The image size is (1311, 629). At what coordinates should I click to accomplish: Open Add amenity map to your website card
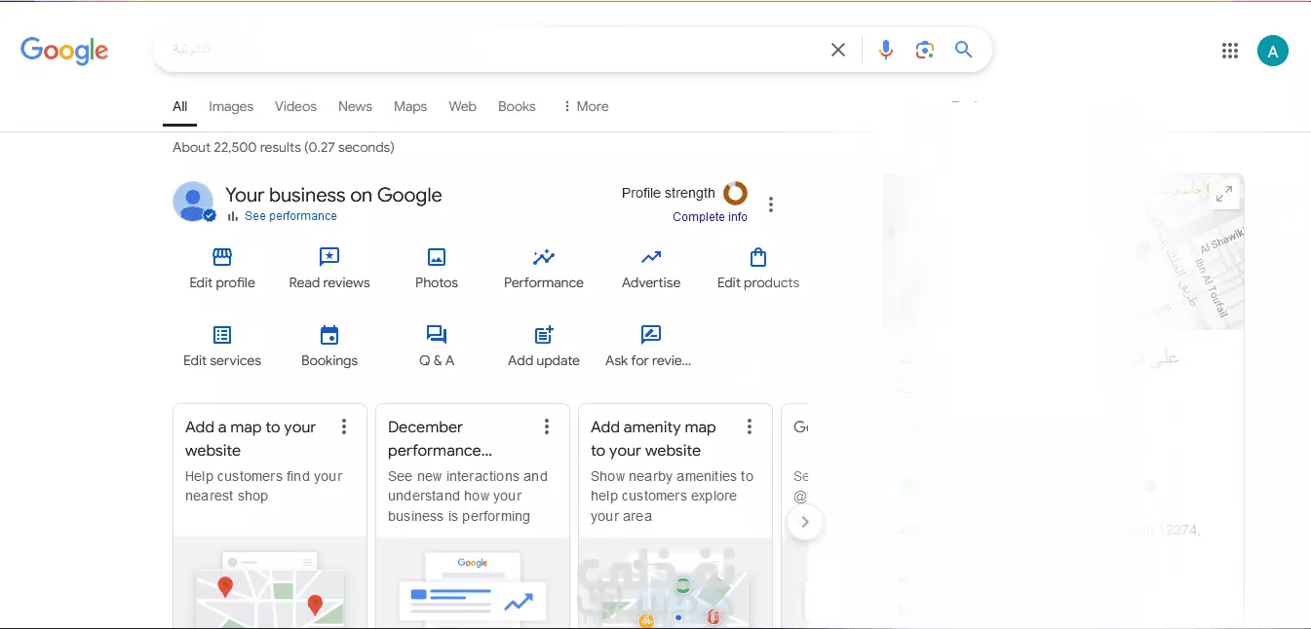pos(653,438)
